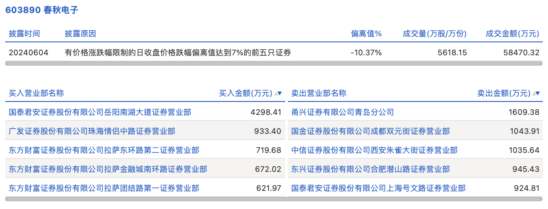
Task: Open 东方财富证券拉萨东环路第二证券营业部 link
Action: tap(104, 150)
